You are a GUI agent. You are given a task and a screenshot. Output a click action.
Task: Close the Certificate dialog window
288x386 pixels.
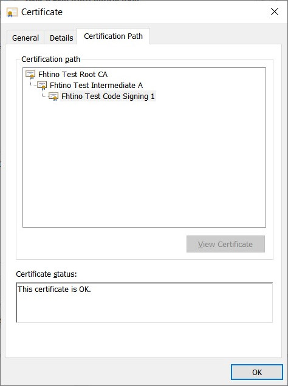(x=275, y=12)
